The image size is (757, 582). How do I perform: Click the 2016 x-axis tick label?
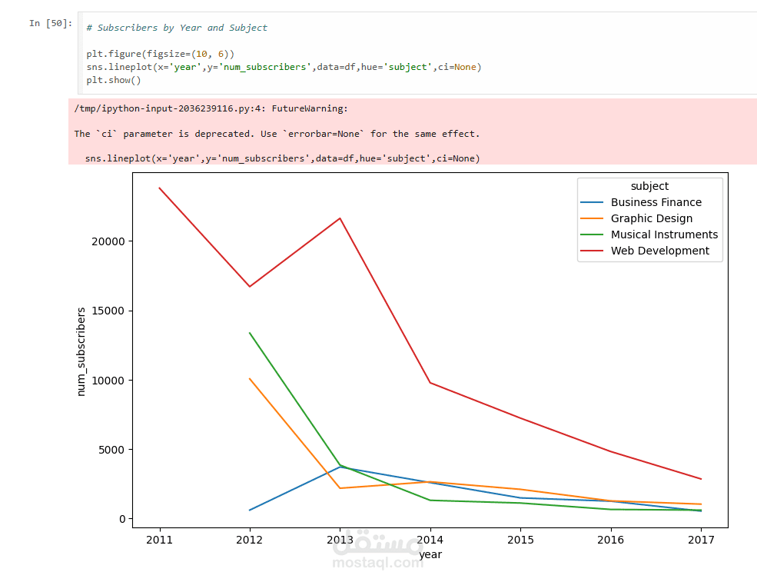(x=611, y=540)
